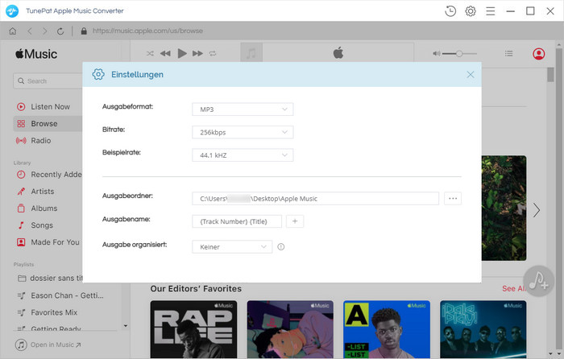
Task: Open the conversion history clock icon
Action: pos(450,11)
